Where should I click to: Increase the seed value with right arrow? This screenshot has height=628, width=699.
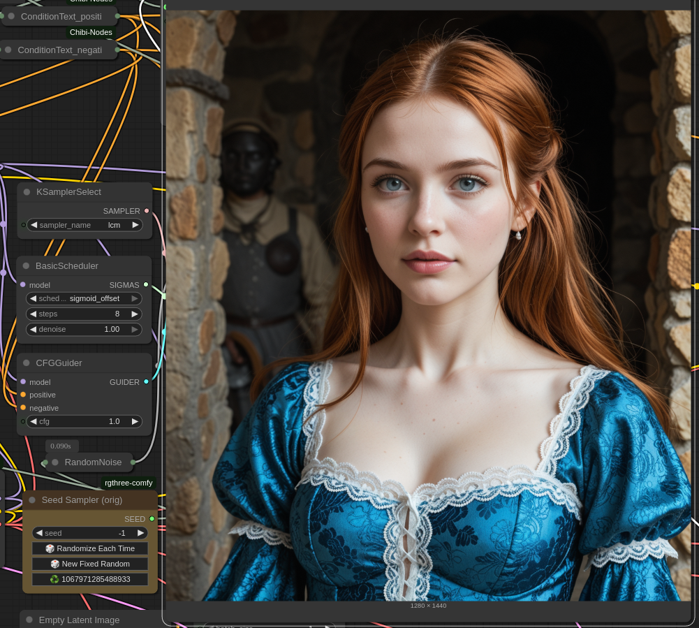(140, 533)
